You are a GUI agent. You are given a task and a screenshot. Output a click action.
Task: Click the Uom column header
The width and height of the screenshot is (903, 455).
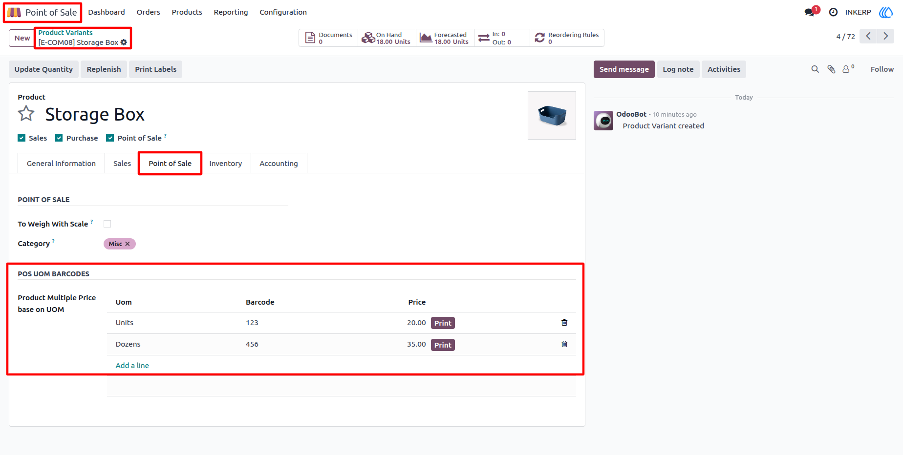(124, 302)
